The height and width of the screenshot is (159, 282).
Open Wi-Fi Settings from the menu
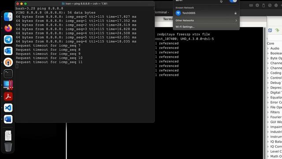coord(185,26)
